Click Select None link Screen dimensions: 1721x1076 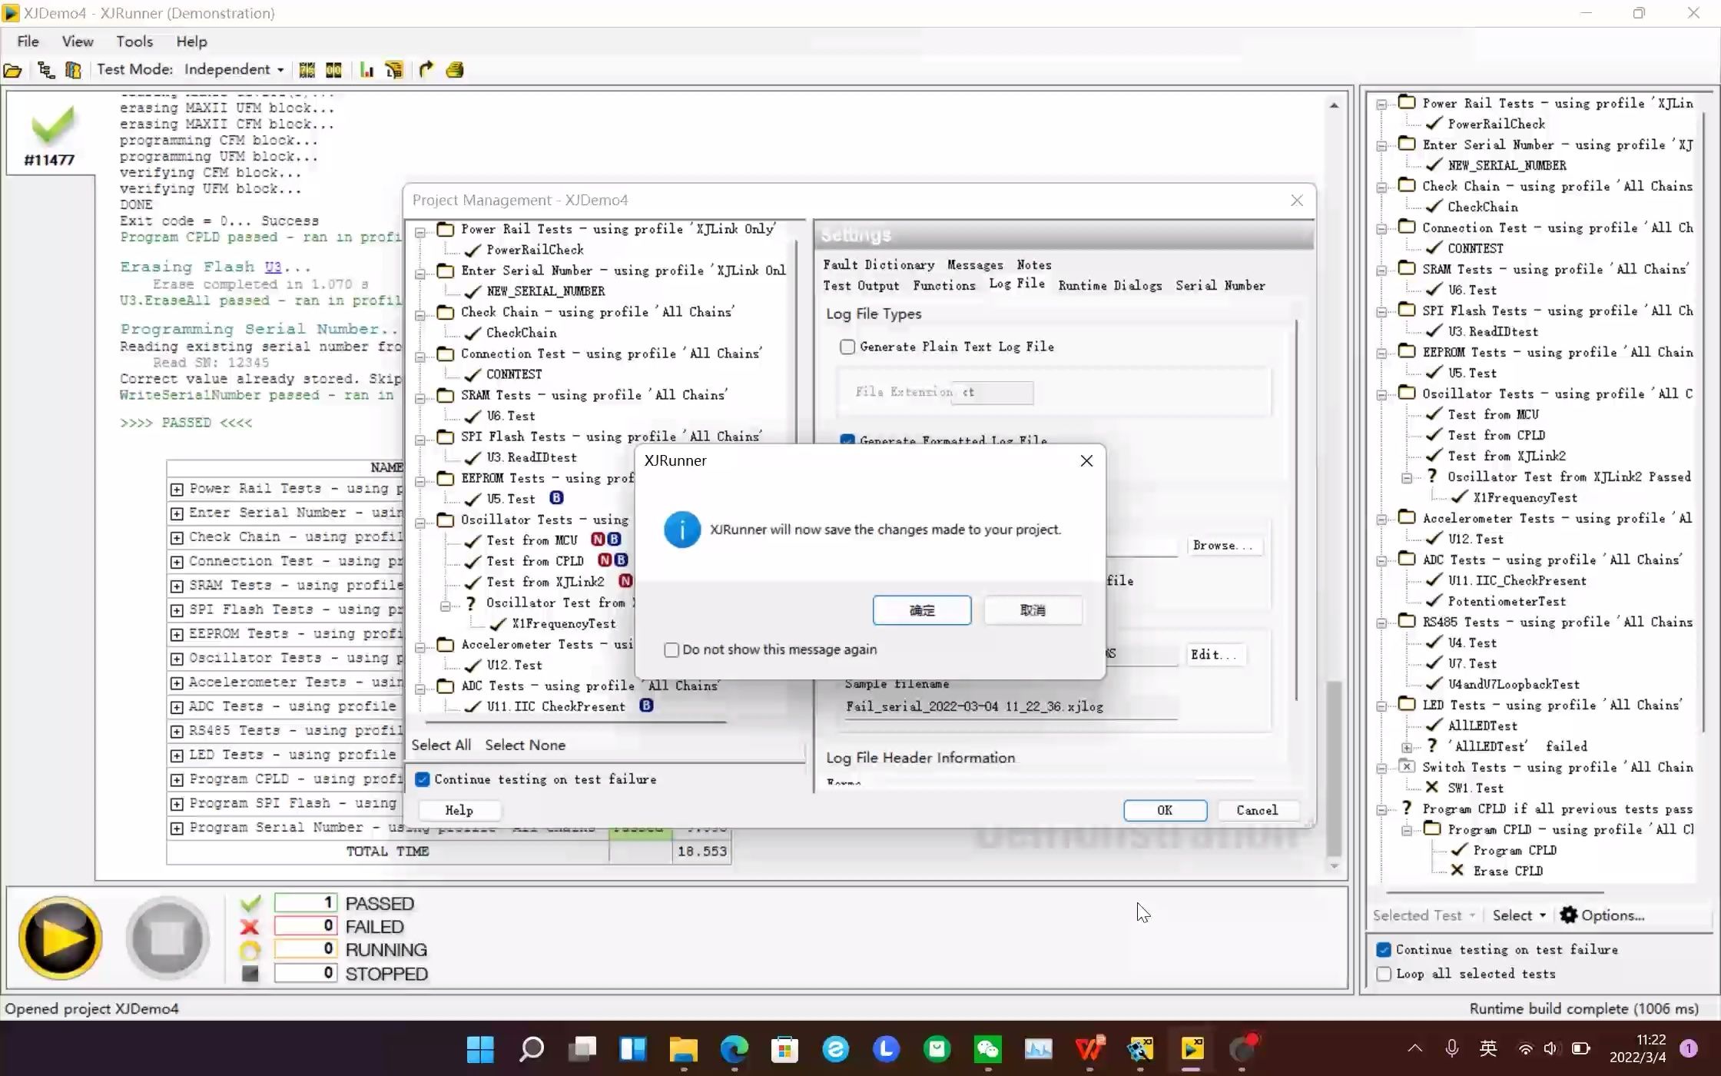pyautogui.click(x=525, y=745)
